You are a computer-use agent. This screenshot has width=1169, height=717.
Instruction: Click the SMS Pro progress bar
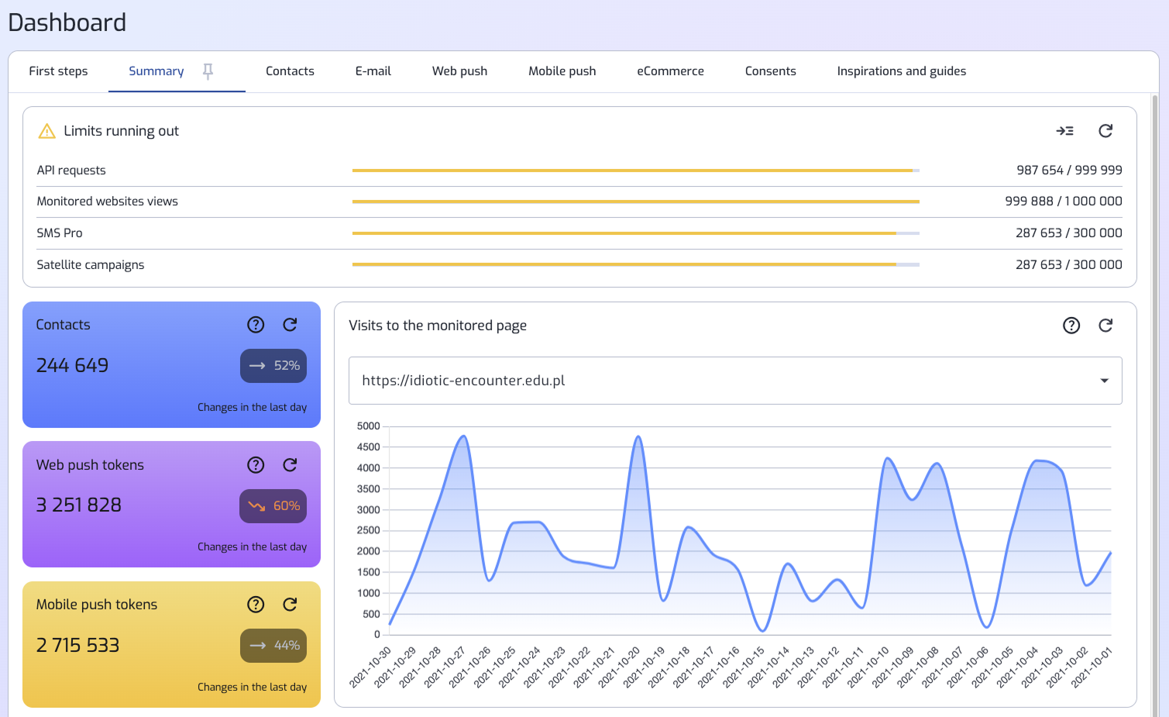pos(636,233)
